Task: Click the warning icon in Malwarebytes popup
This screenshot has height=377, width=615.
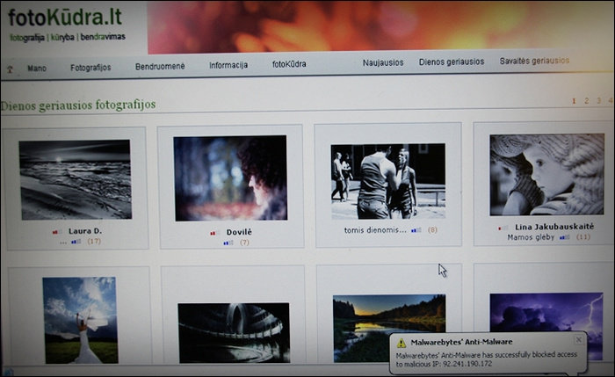Action: 402,342
